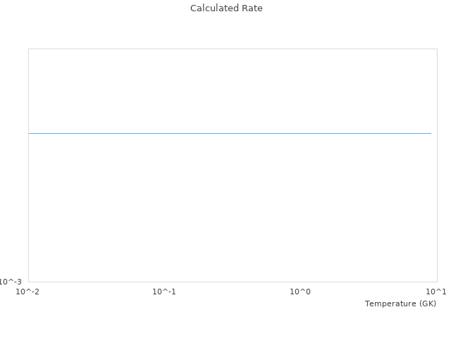451x338 pixels.
Task: Select the 10^-2 x-axis tick label
Action: point(28,292)
